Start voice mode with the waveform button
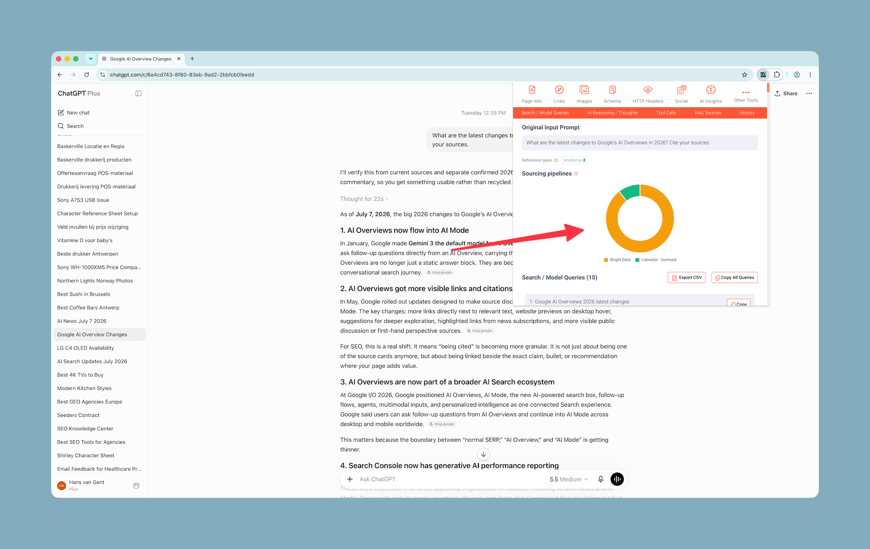Screen dimensions: 870x549 click(617, 479)
